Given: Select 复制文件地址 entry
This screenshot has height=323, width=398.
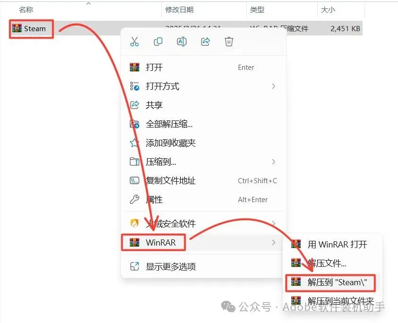Looking at the screenshot, I should (x=203, y=181).
